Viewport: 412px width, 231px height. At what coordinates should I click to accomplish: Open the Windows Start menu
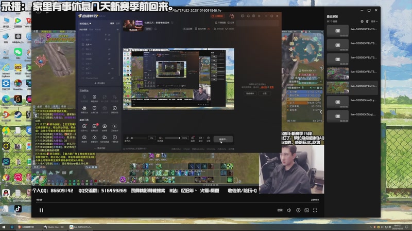point(4,227)
